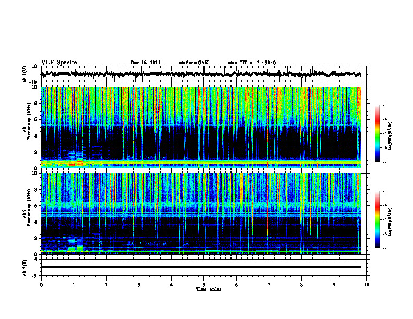Click the "5" tick on ch.3(V) axis
Viewport: 413px width, 319px height.
[37, 259]
